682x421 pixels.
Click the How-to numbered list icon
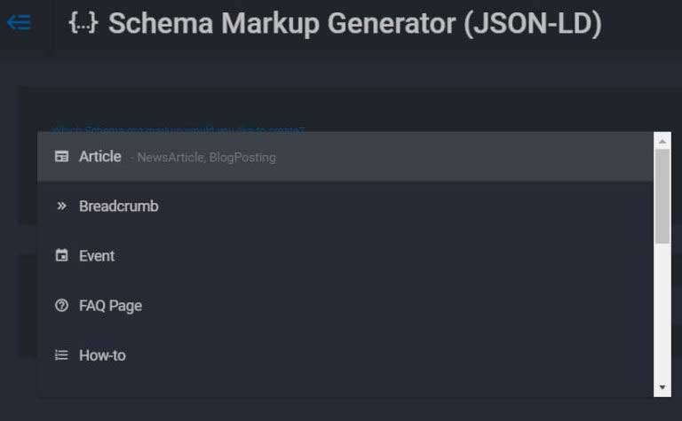[x=62, y=355]
